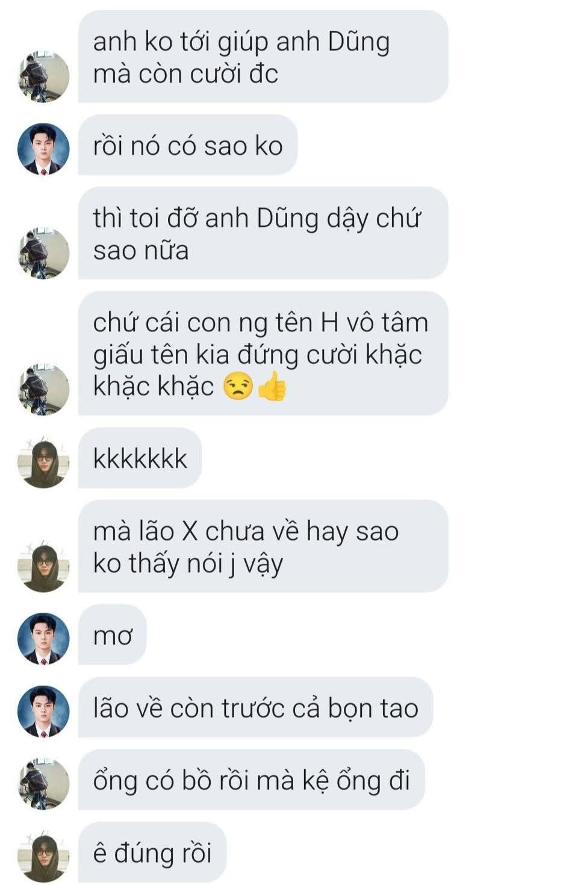Screen dimensions: 569x885
Task: Click the unamused face emoji
Action: tap(238, 386)
